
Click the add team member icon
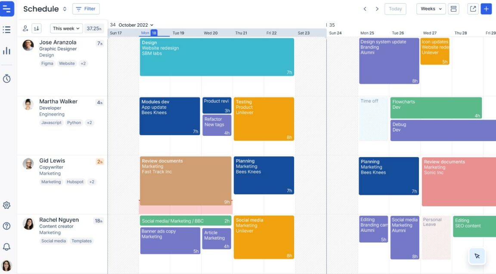(25, 28)
